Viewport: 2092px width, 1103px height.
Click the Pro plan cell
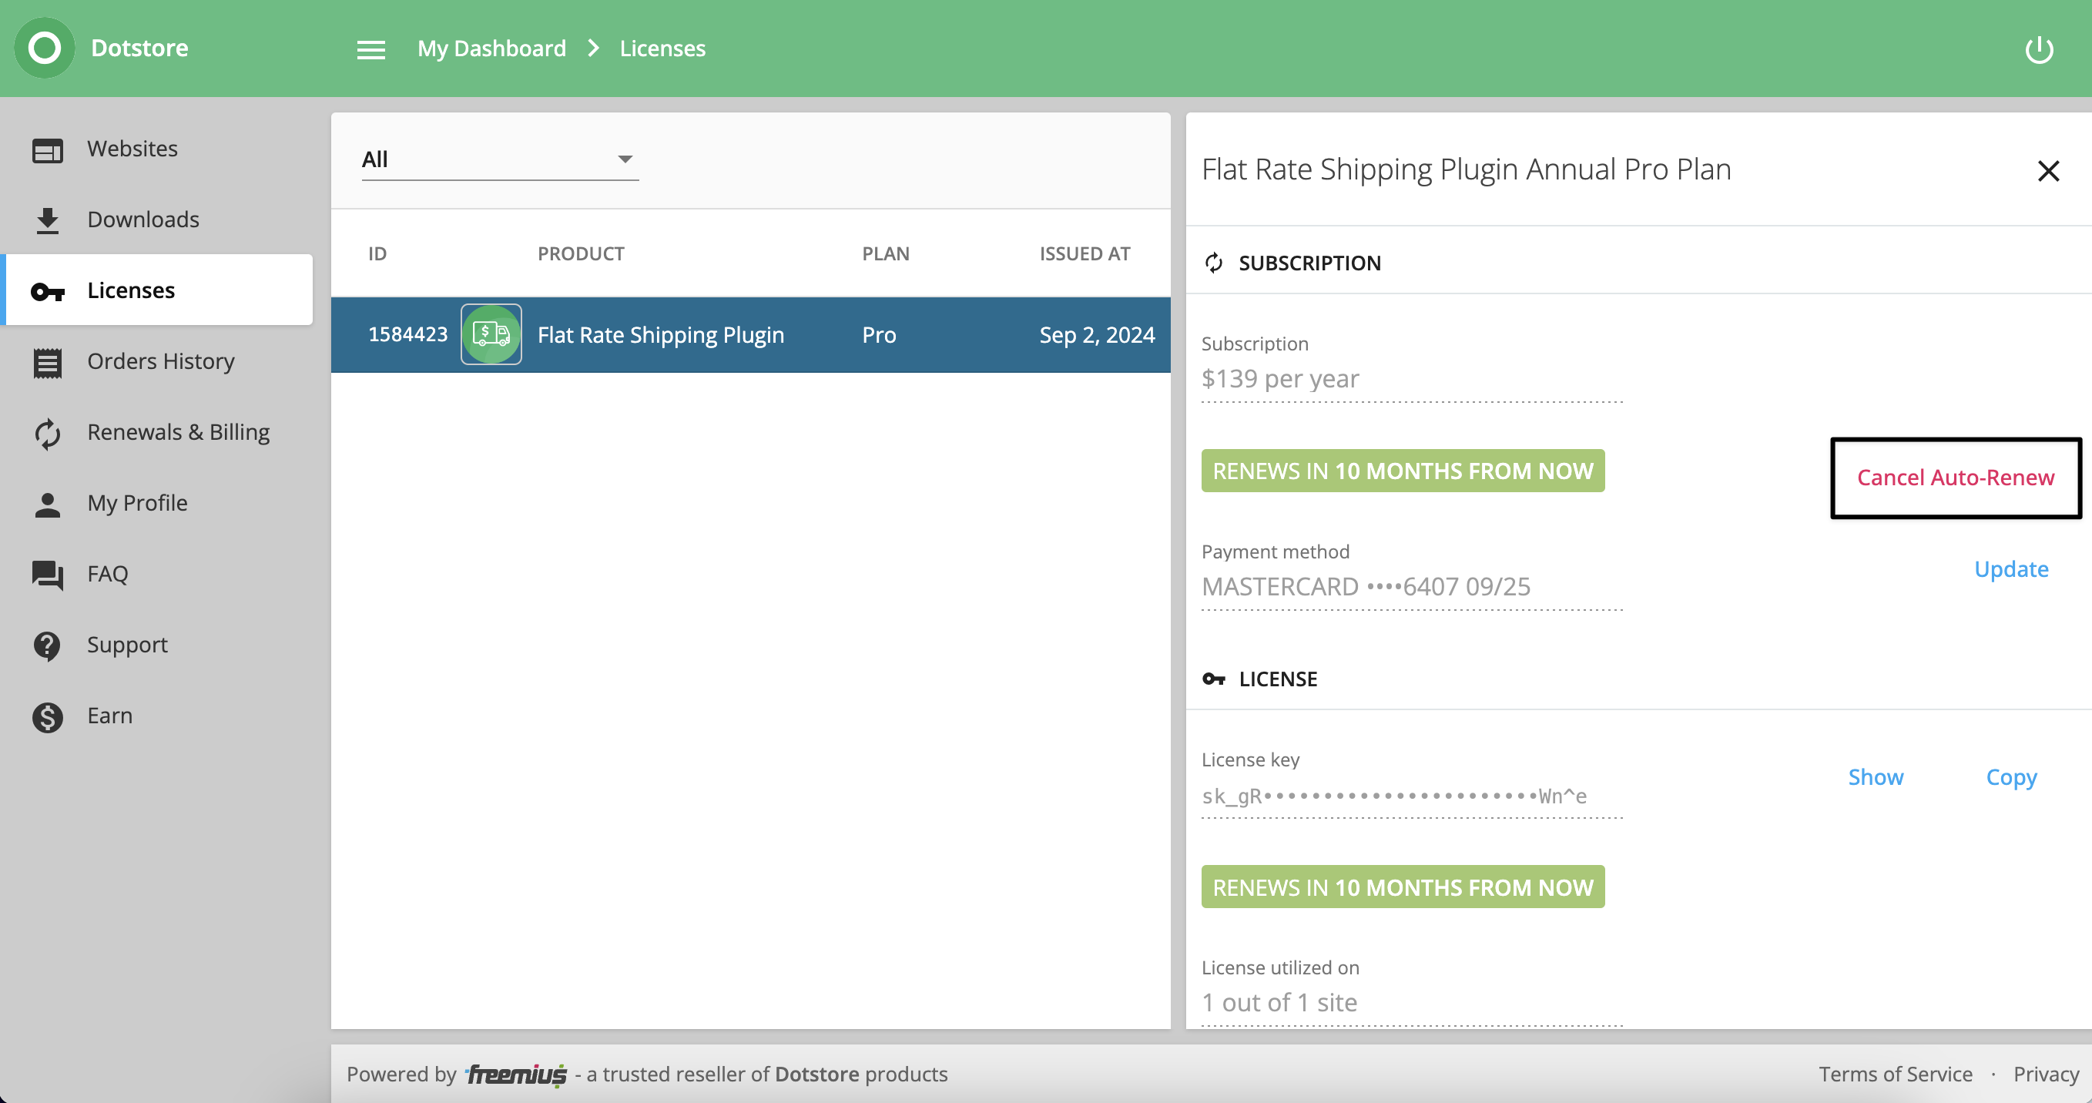click(x=879, y=334)
